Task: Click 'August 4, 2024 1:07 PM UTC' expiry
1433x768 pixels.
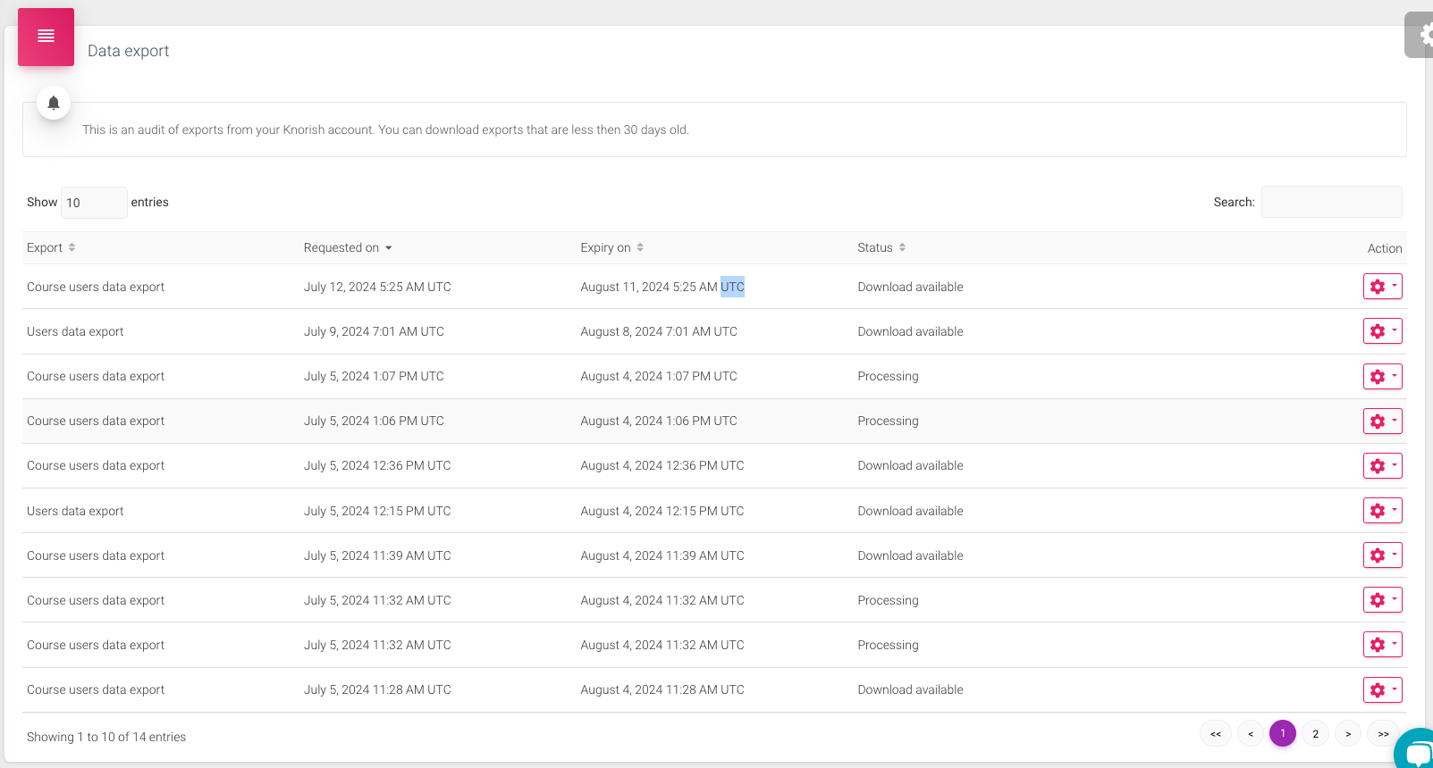Action: [659, 376]
